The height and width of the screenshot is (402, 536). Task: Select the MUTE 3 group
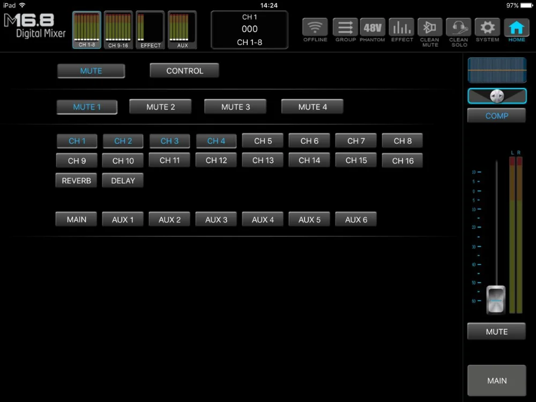click(235, 107)
